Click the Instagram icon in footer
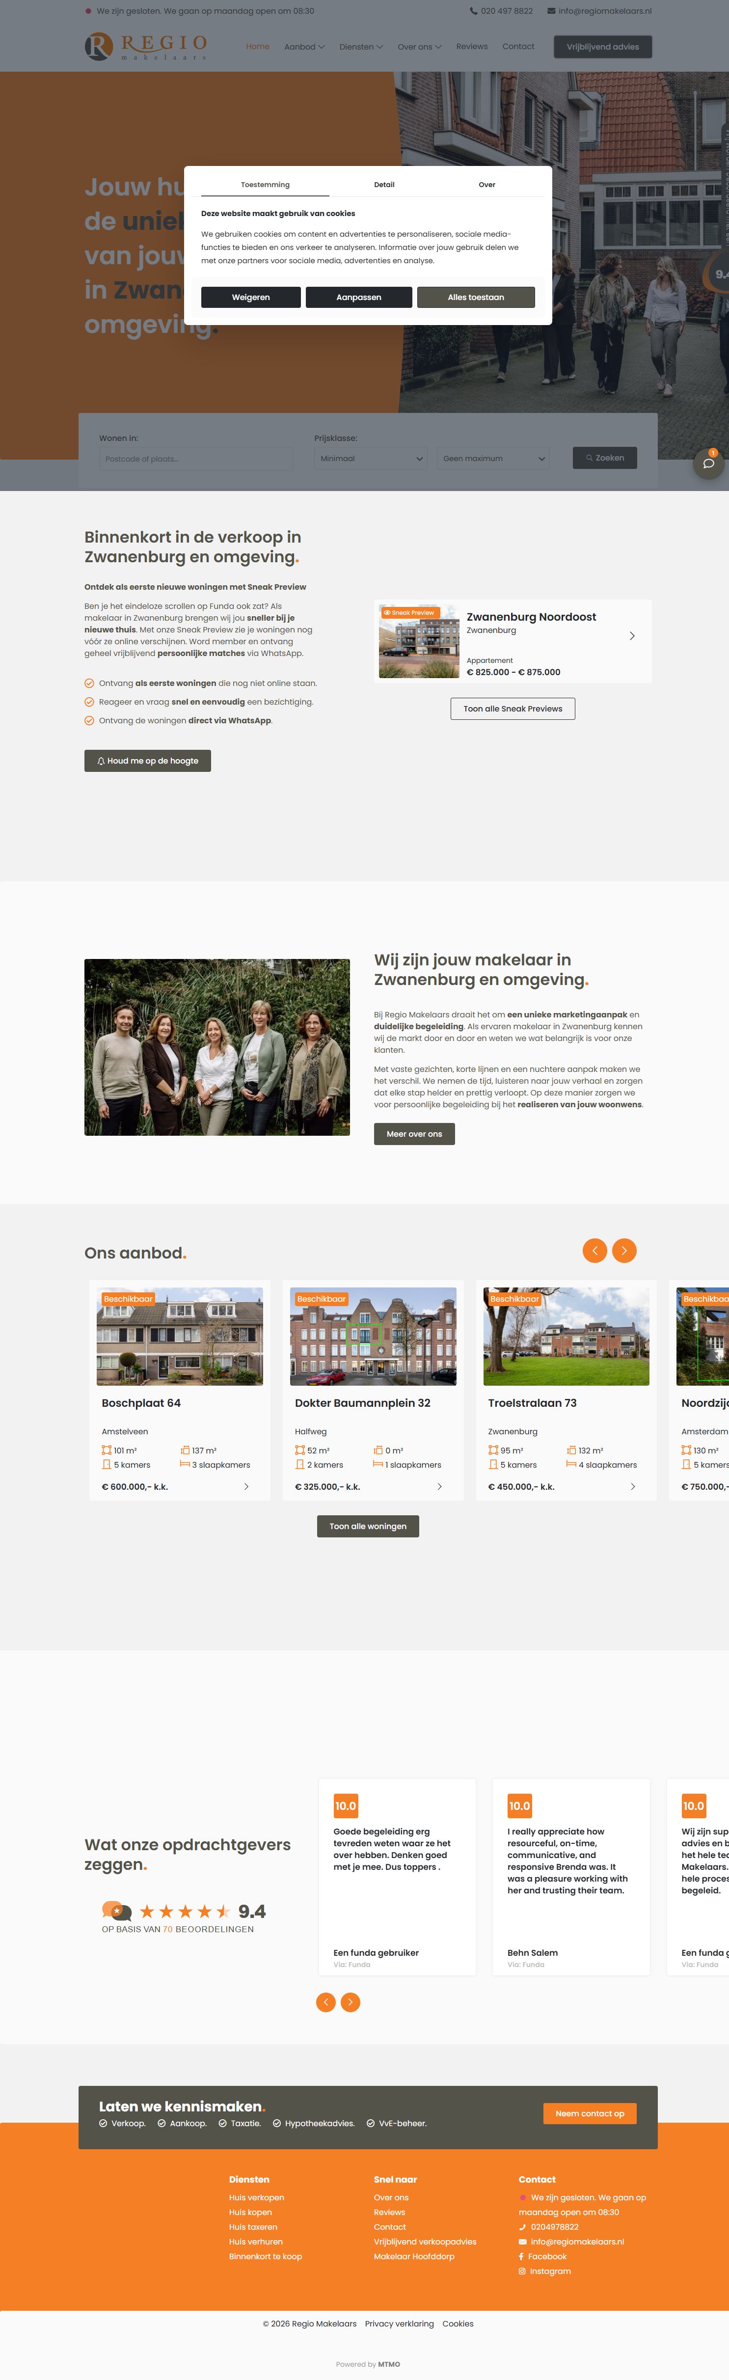This screenshot has height=2380, width=729. click(522, 2271)
